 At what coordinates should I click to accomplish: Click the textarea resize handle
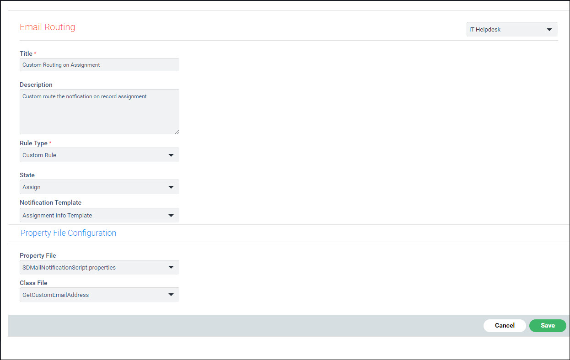(x=177, y=132)
